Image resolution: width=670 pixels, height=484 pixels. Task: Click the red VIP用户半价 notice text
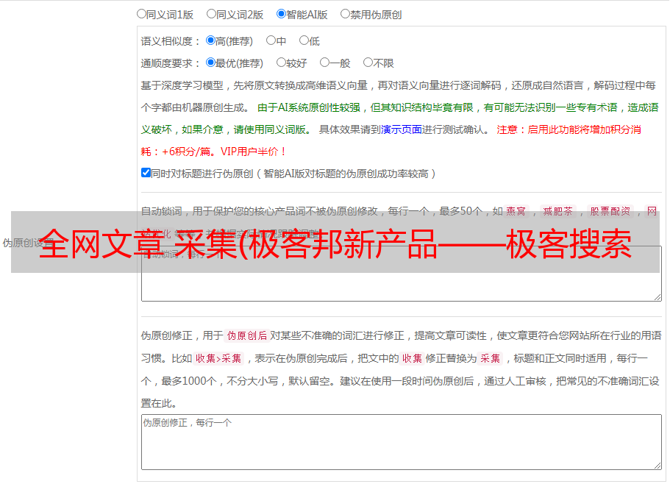pos(254,152)
